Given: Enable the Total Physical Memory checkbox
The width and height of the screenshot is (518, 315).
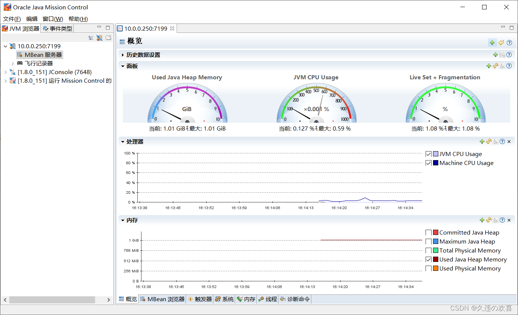Looking at the screenshot, I should (429, 251).
